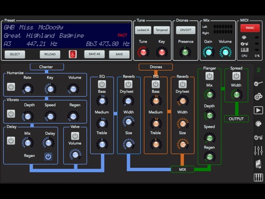Hit the red PANIC button
This screenshot has width=265, height=199.
point(250,28)
